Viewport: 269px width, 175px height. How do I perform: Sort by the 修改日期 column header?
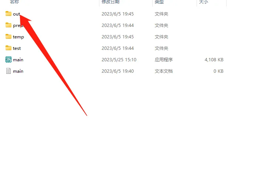(110, 2)
